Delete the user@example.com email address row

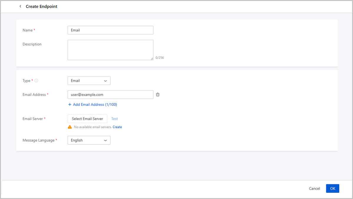[x=158, y=94]
